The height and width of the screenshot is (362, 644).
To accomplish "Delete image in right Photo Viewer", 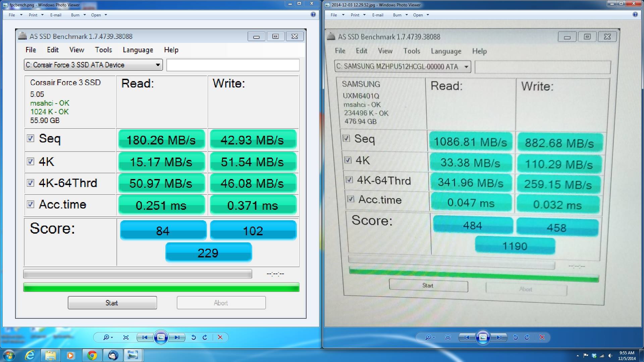I will click(542, 337).
